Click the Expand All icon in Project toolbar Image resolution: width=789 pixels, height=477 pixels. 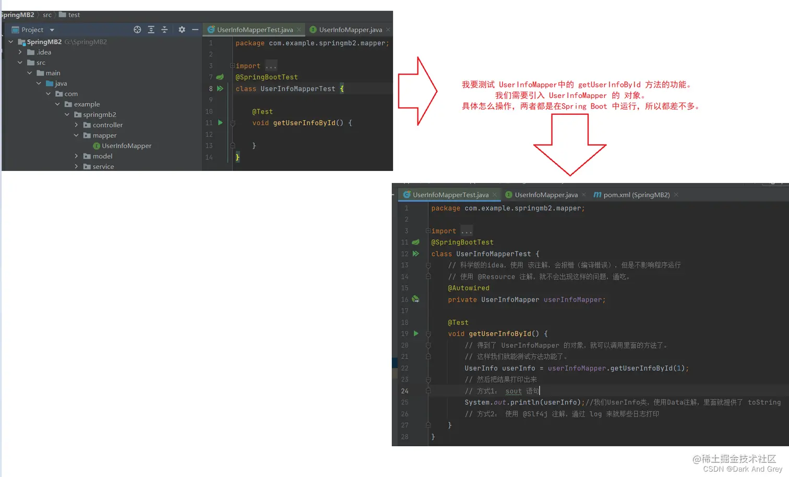coord(151,30)
